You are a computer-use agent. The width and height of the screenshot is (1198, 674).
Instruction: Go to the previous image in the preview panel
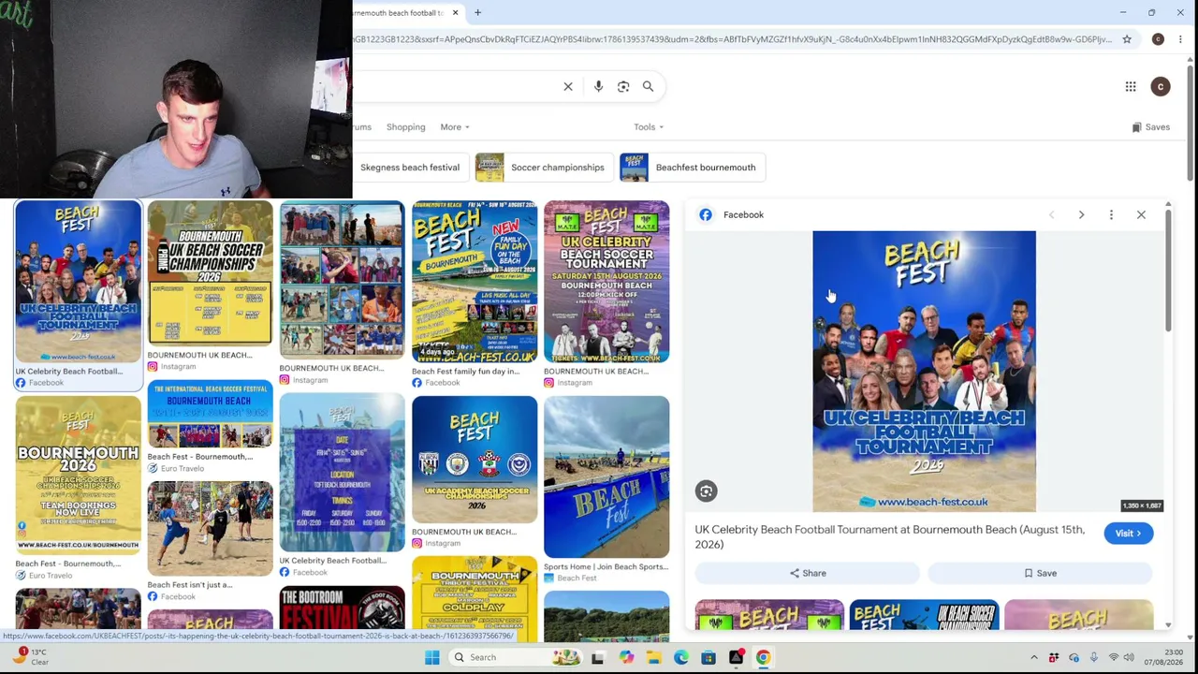pyautogui.click(x=1051, y=214)
